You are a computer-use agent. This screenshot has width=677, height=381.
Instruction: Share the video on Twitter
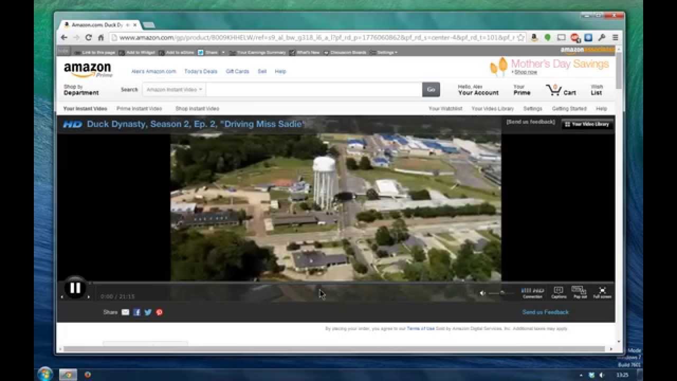[148, 312]
